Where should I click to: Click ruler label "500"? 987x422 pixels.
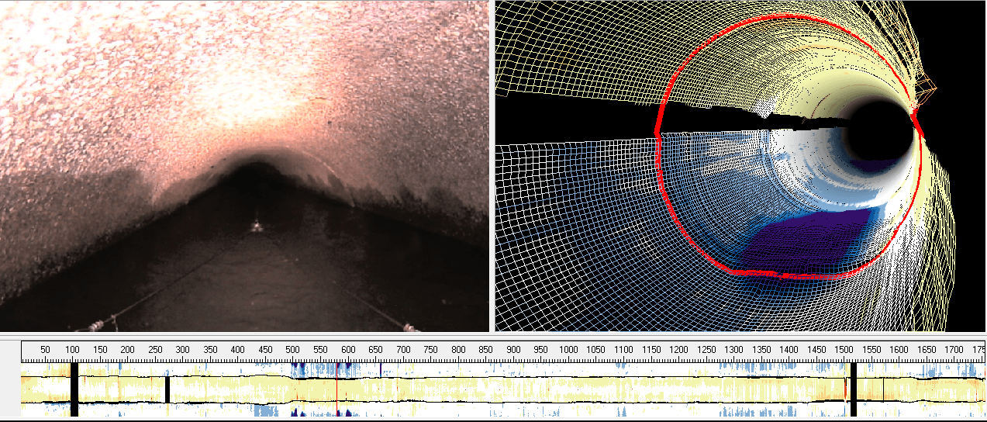click(x=292, y=351)
